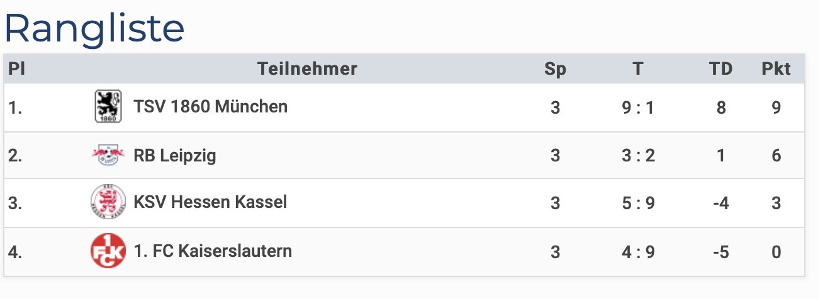Open the TSV 1860 München team link
The image size is (818, 299).
(x=210, y=107)
